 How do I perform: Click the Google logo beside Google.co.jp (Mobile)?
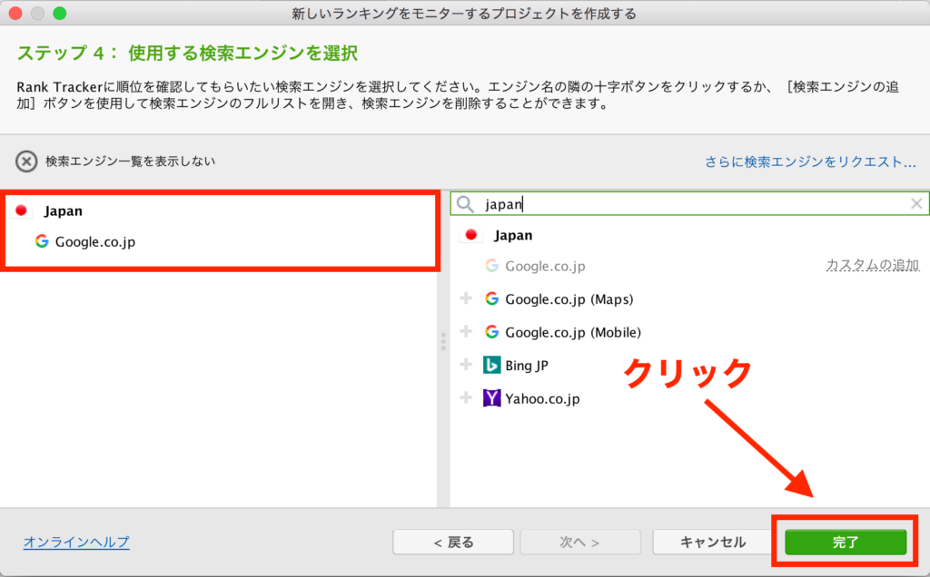(491, 332)
